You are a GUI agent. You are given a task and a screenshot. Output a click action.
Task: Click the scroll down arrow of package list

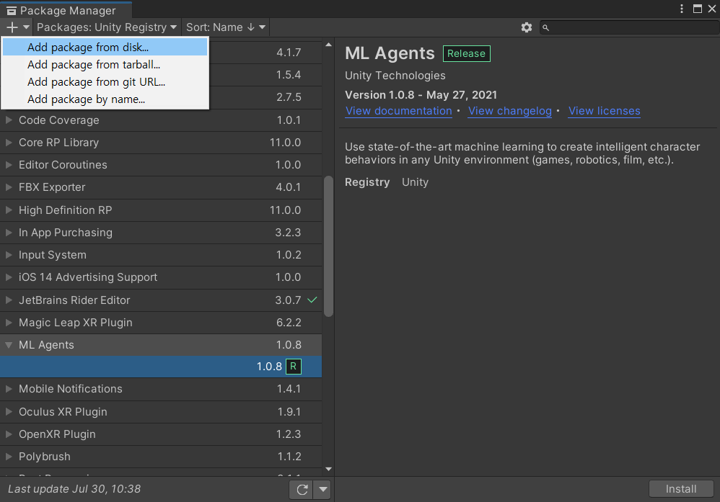[x=328, y=469]
